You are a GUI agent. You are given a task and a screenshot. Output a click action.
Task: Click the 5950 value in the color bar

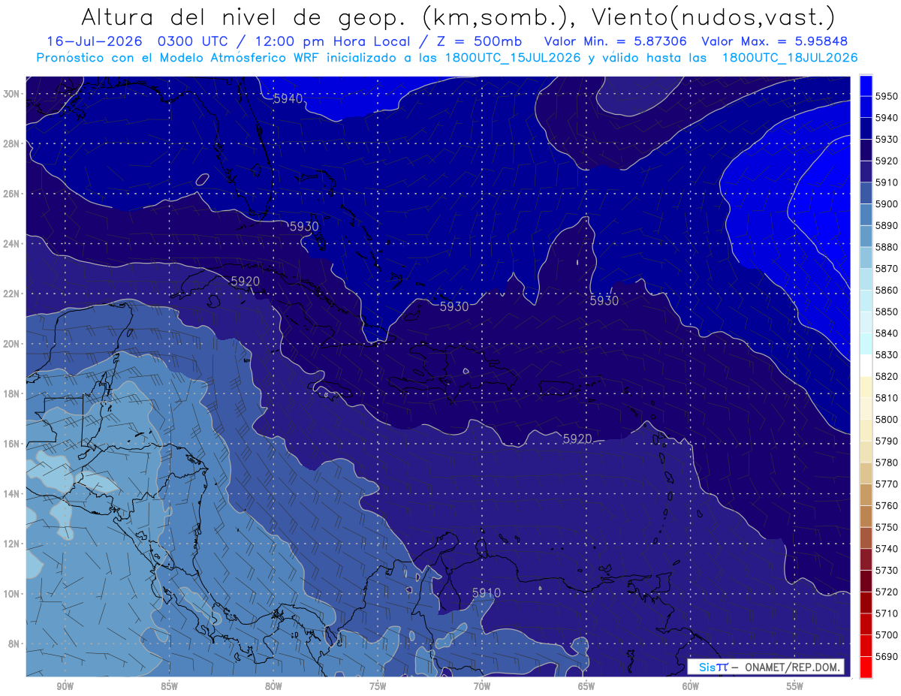coord(887,97)
